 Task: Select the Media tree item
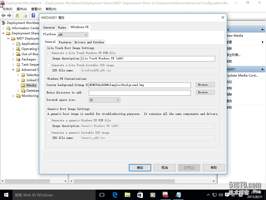pyautogui.click(x=31, y=85)
